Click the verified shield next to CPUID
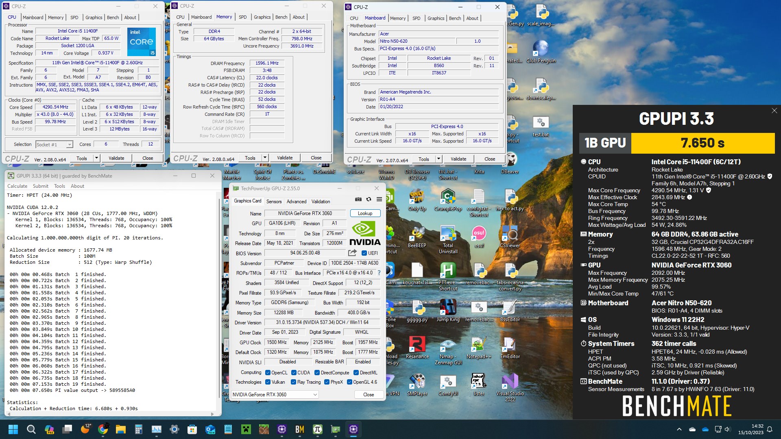This screenshot has width=781, height=439. click(770, 176)
